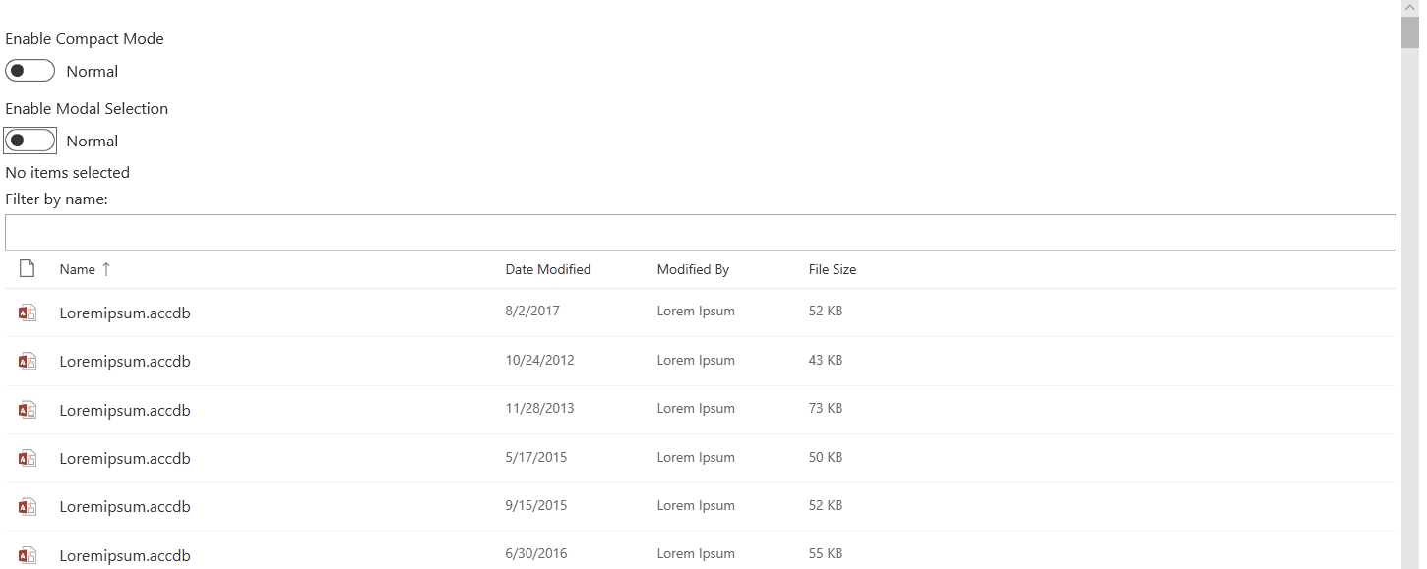Open Loremipsum.accdb modified 11/28/2013
Screen dimensions: 1427x569
point(125,411)
